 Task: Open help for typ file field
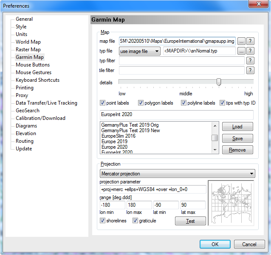[251, 51]
